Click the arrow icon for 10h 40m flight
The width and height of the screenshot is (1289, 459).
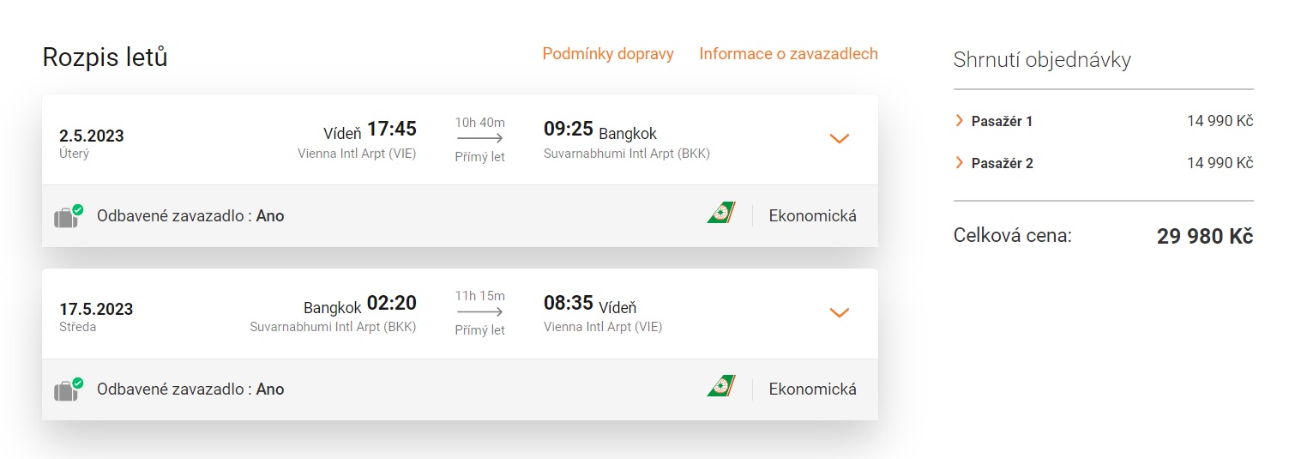[x=479, y=138]
